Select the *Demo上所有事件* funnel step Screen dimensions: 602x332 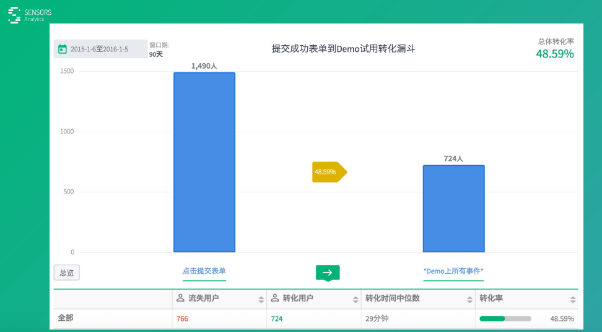pos(453,271)
